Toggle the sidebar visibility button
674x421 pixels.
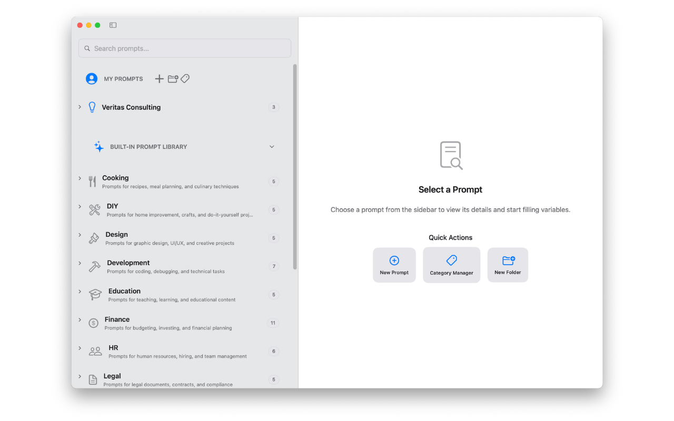(x=113, y=25)
